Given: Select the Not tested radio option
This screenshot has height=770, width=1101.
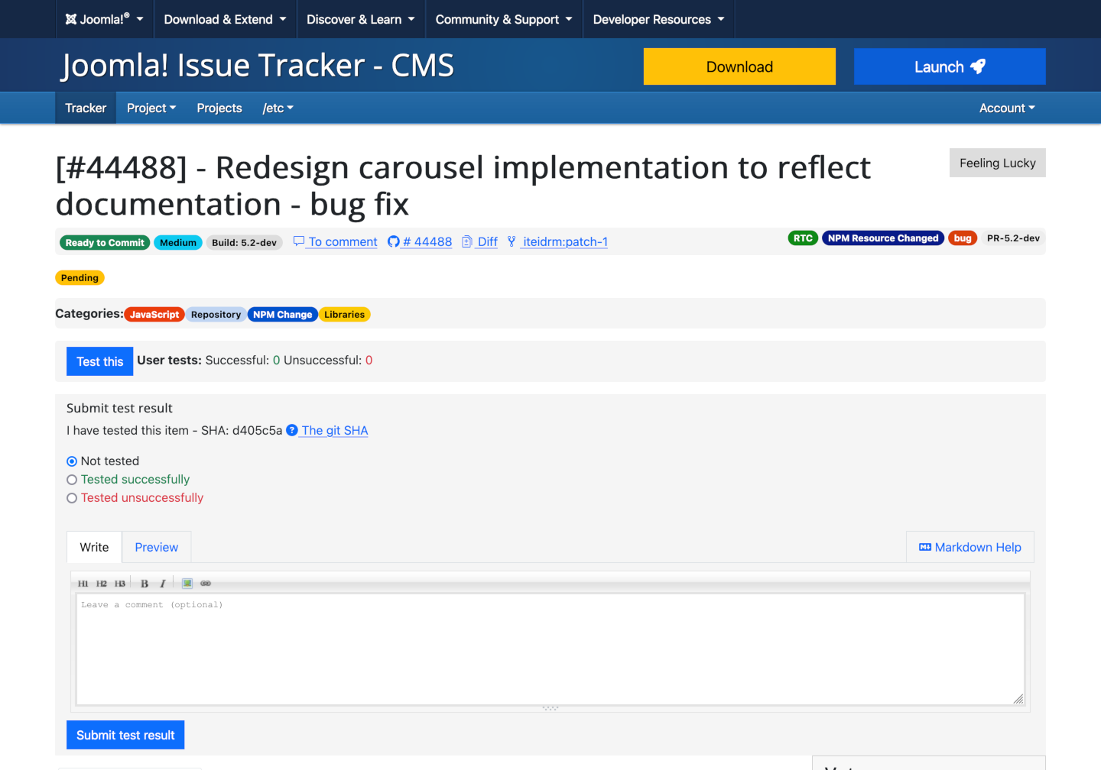Looking at the screenshot, I should [x=71, y=461].
